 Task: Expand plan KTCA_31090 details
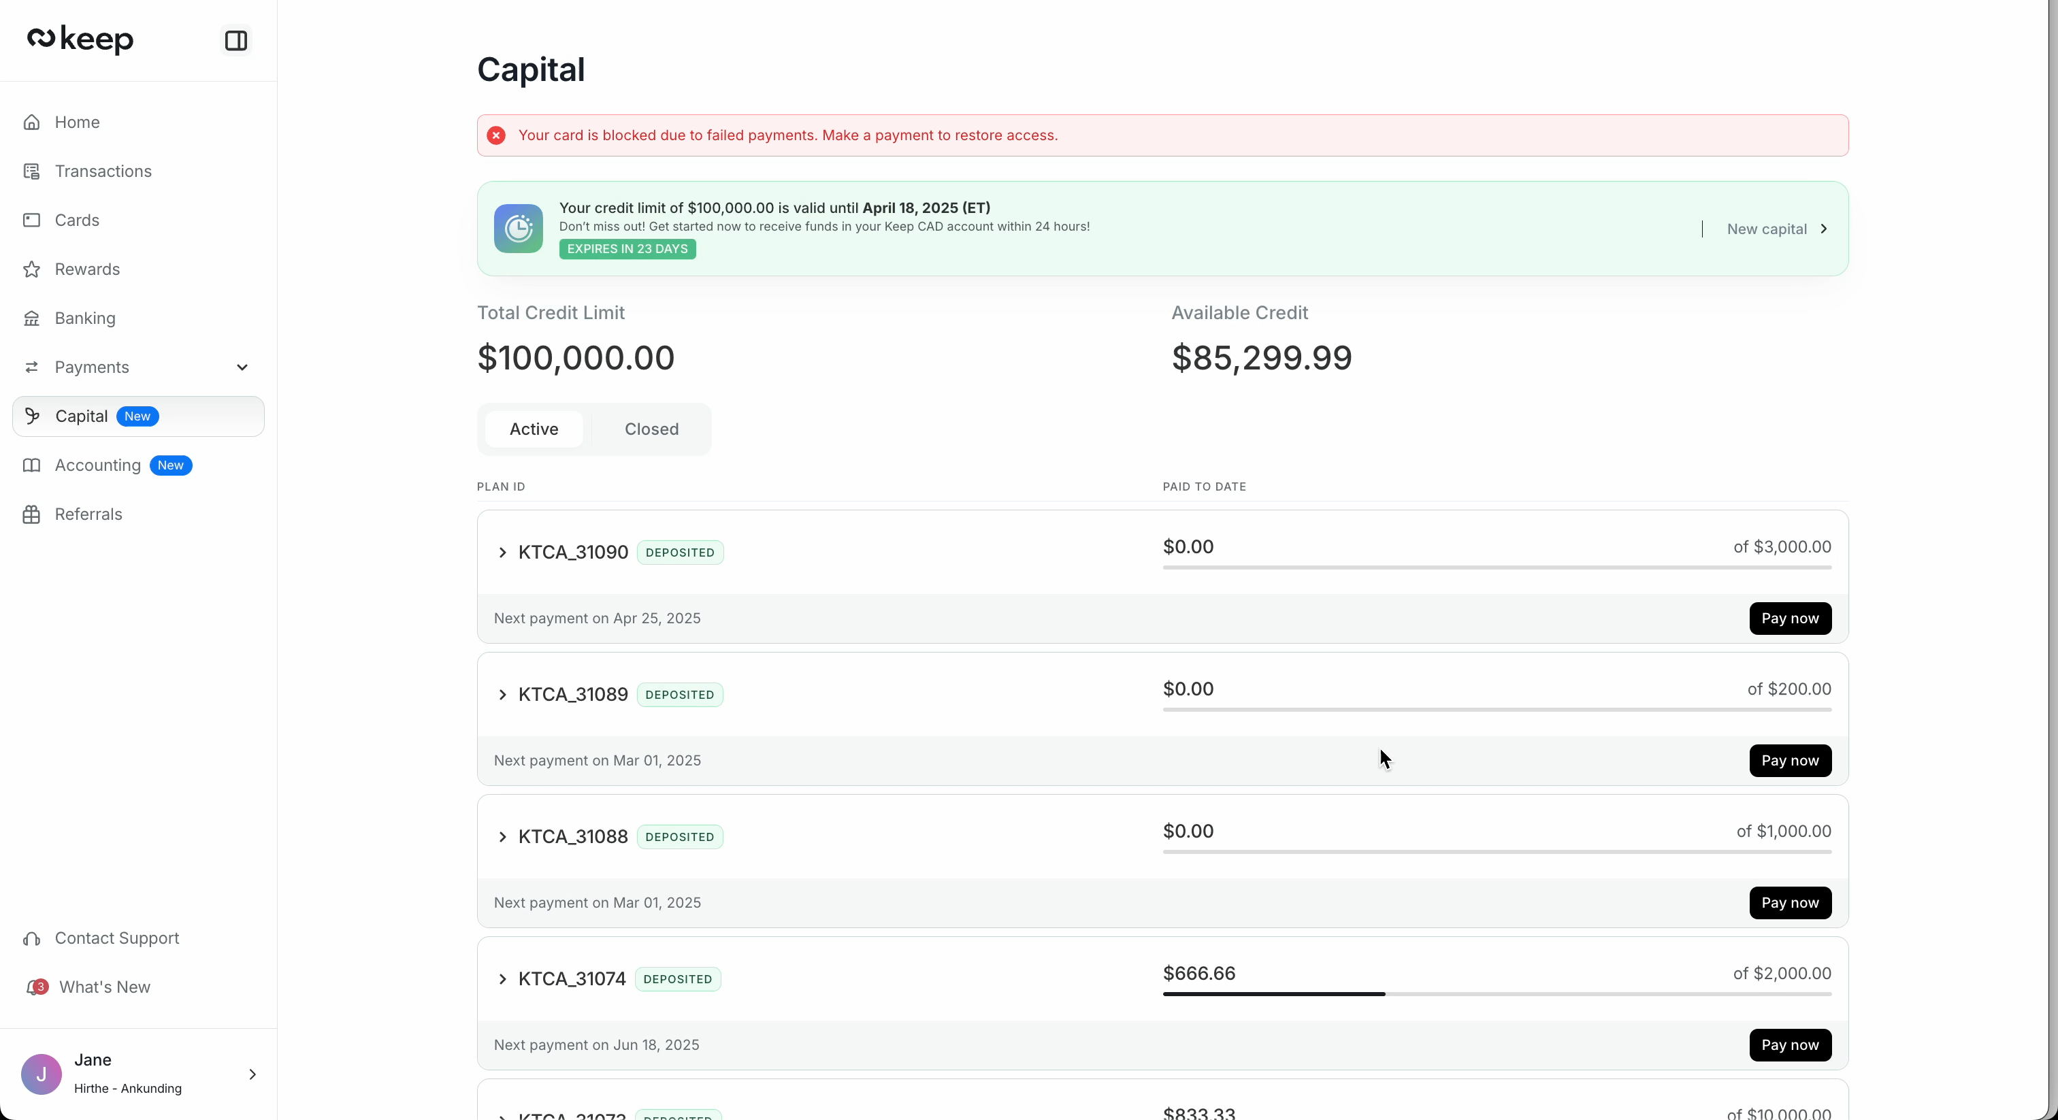coord(504,552)
